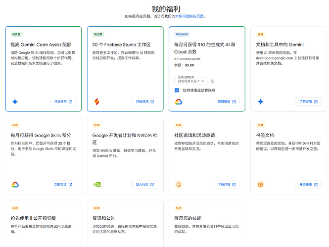The image size is (329, 247).
Task: Click the 余额: $9.00 balance text
Action: point(184,65)
